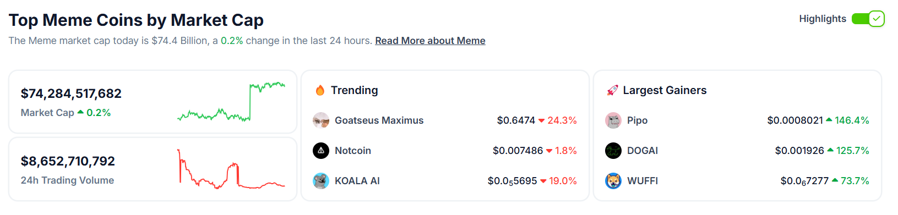Click the green market cap sparkline chart
Image resolution: width=898 pixels, height=215 pixels.
(x=231, y=102)
